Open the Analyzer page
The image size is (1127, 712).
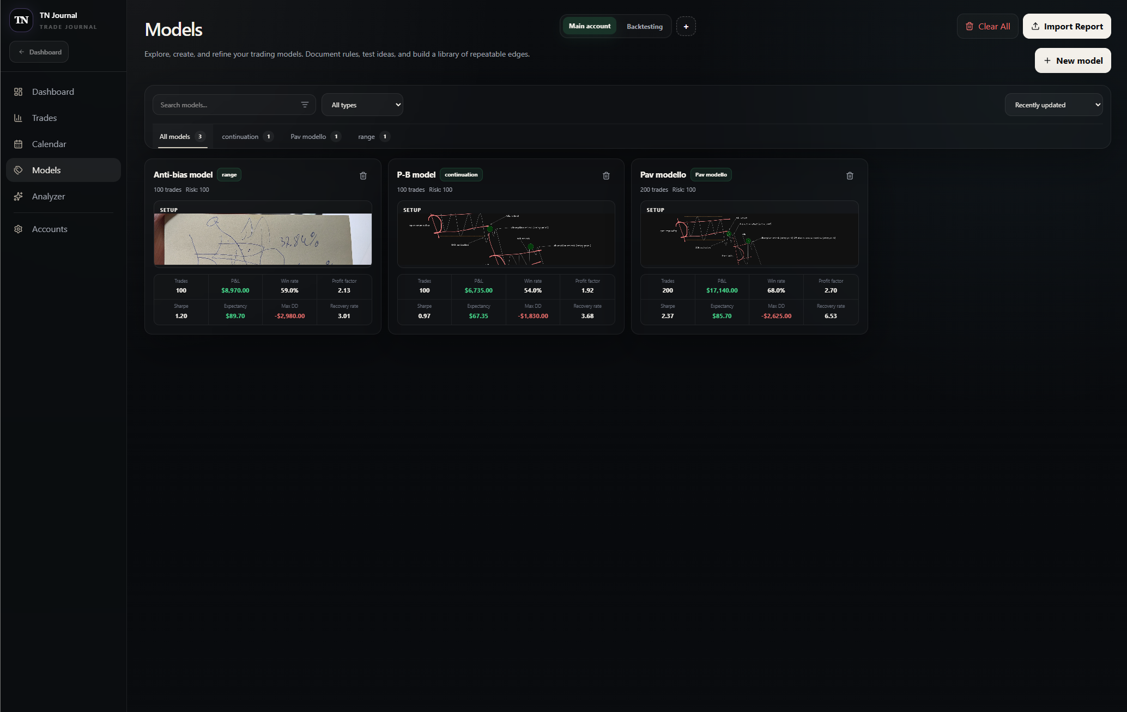click(x=63, y=196)
